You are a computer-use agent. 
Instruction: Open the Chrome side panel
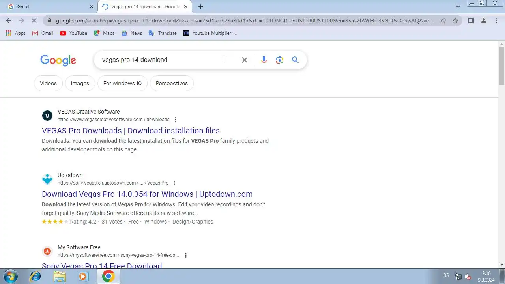click(471, 21)
